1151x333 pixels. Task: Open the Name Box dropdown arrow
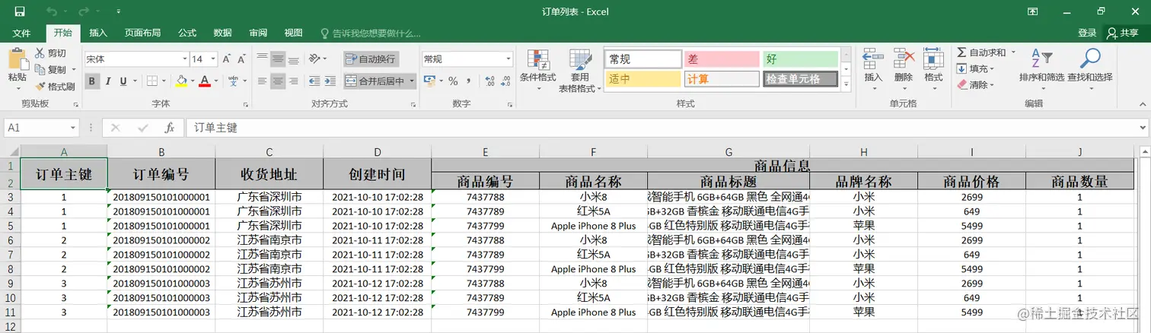pyautogui.click(x=74, y=128)
